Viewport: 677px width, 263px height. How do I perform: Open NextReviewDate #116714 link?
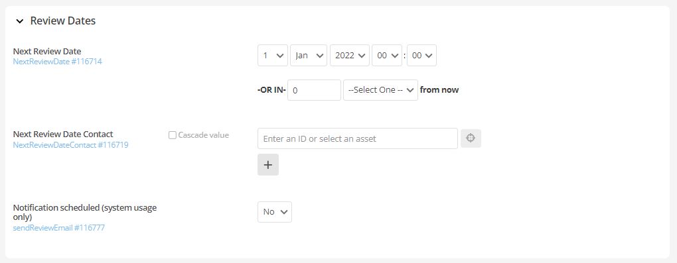[x=58, y=62]
